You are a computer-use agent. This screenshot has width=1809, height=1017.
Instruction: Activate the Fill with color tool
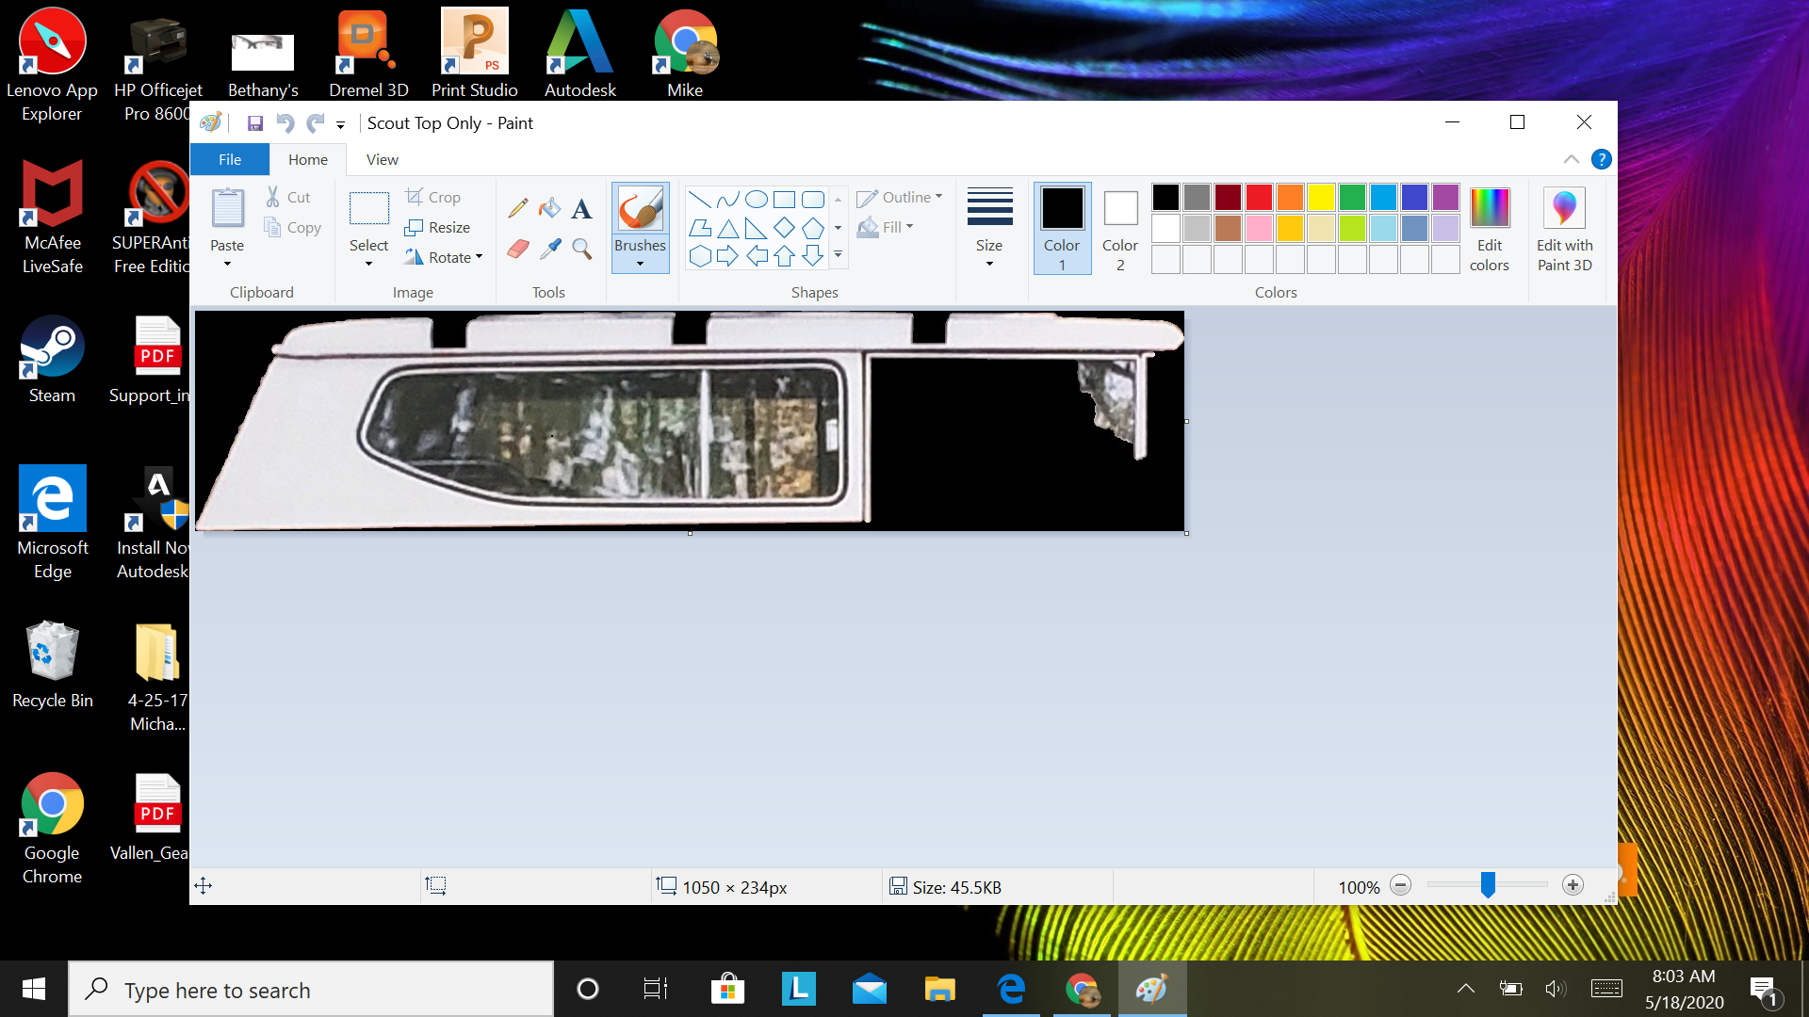(x=550, y=207)
